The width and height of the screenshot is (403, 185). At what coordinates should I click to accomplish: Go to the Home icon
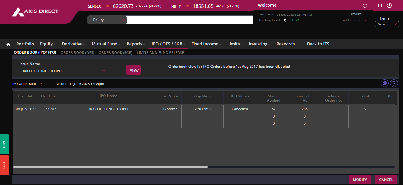[x=8, y=44]
